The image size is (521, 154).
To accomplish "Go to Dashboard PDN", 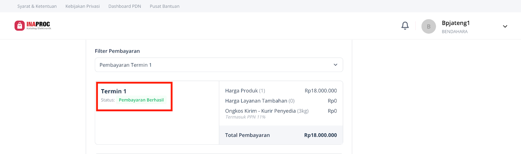I will point(125,6).
